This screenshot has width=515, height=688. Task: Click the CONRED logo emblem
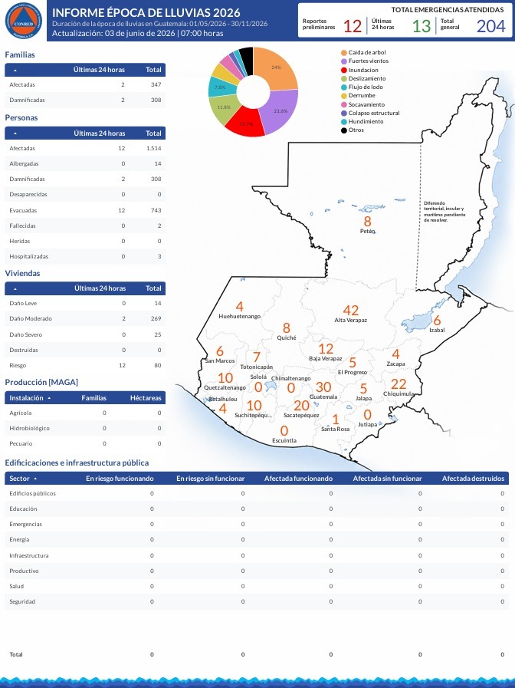point(23,21)
